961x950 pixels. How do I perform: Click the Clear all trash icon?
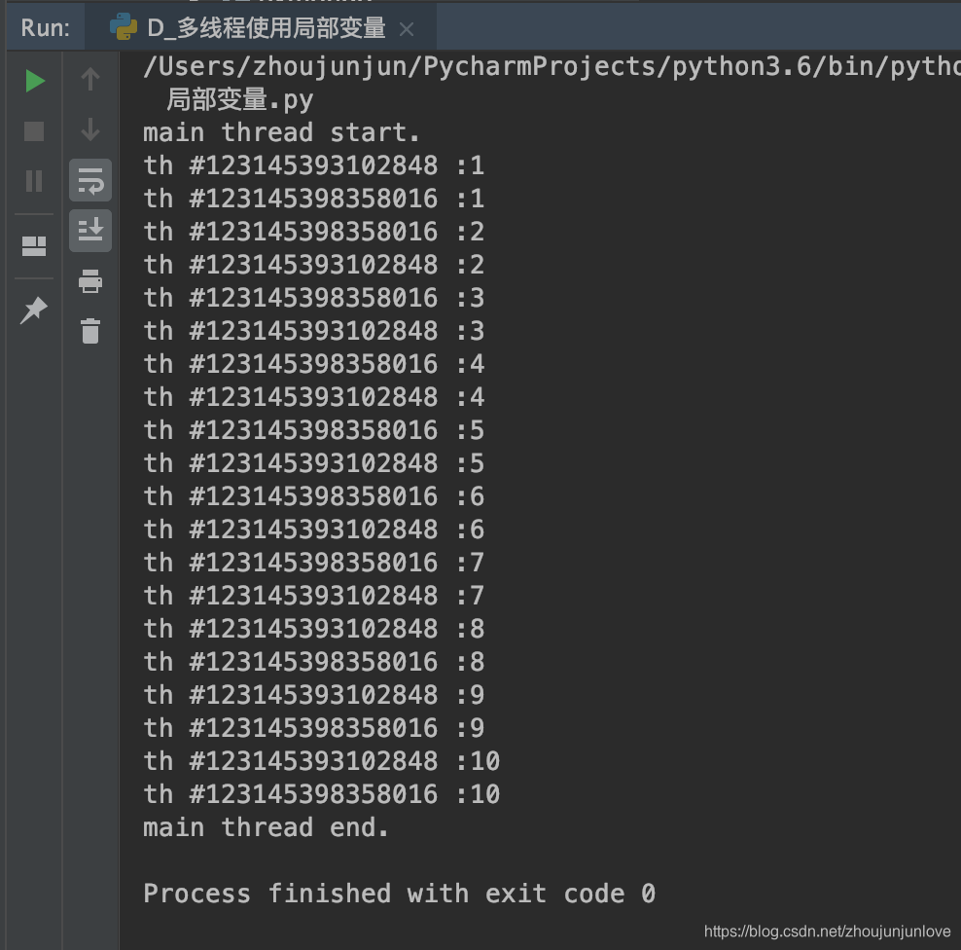click(90, 331)
